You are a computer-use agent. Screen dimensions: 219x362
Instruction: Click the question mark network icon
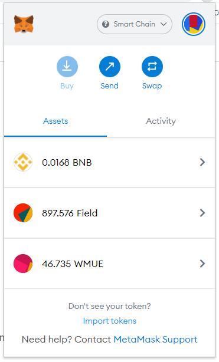106,24
